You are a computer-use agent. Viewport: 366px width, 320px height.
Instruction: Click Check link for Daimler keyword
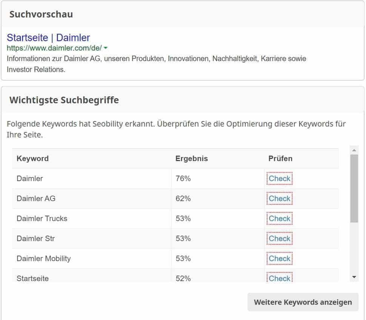tap(279, 178)
